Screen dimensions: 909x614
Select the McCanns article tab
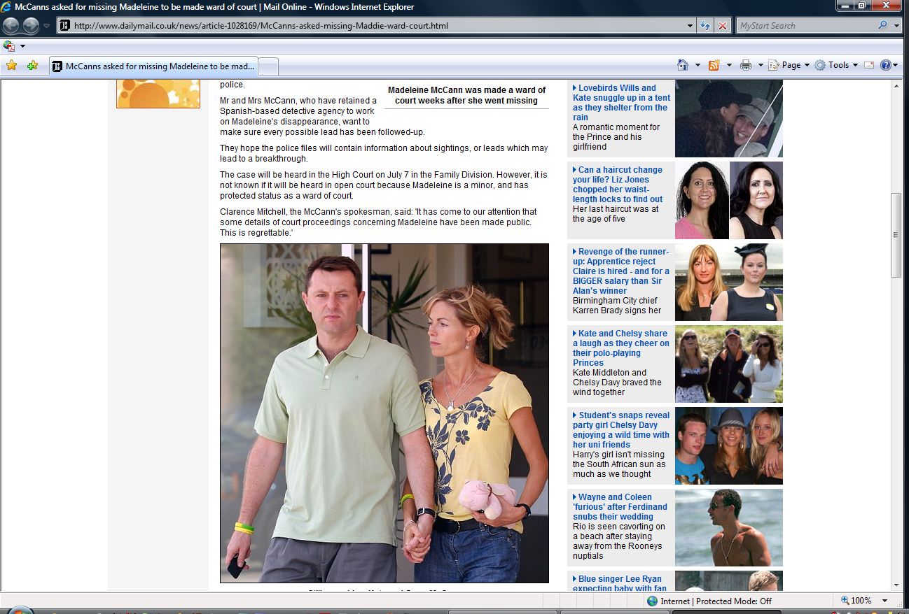coord(154,66)
